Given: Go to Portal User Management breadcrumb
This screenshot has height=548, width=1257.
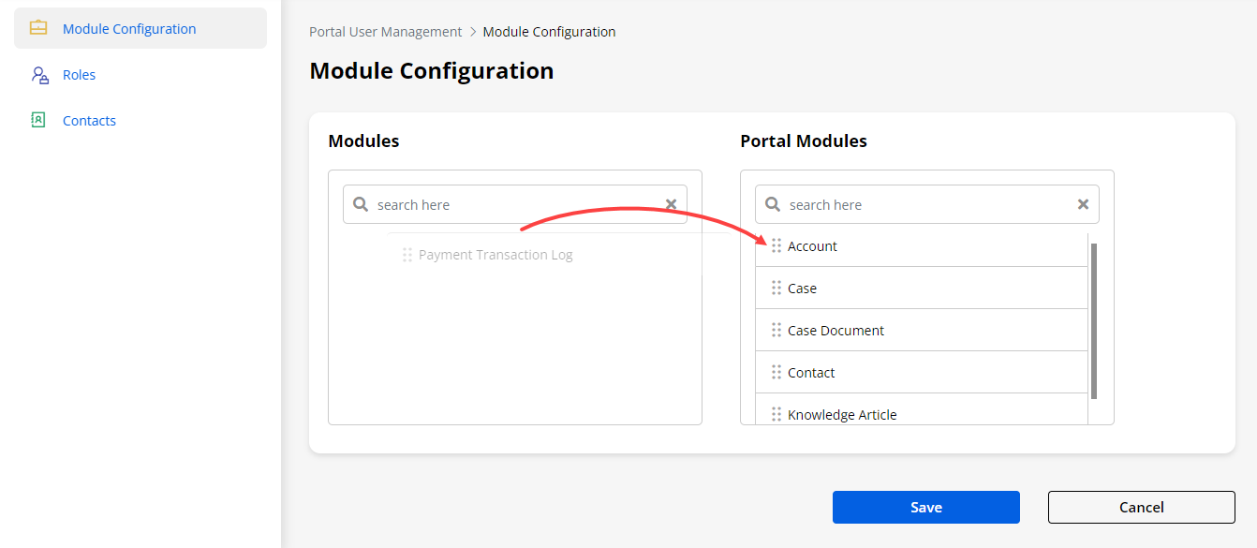Looking at the screenshot, I should pos(386,32).
